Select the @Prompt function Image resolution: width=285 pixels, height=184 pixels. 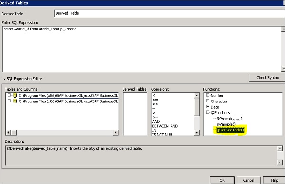[x=229, y=119]
